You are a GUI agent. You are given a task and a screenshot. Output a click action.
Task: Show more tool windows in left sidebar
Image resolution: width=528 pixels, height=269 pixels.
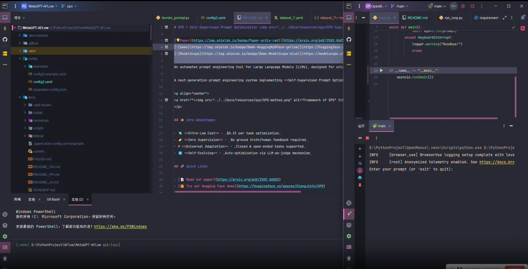pos(5,65)
